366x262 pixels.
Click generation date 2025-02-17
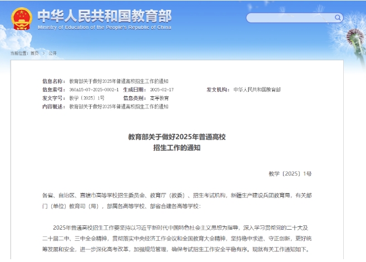pyautogui.click(x=162, y=90)
